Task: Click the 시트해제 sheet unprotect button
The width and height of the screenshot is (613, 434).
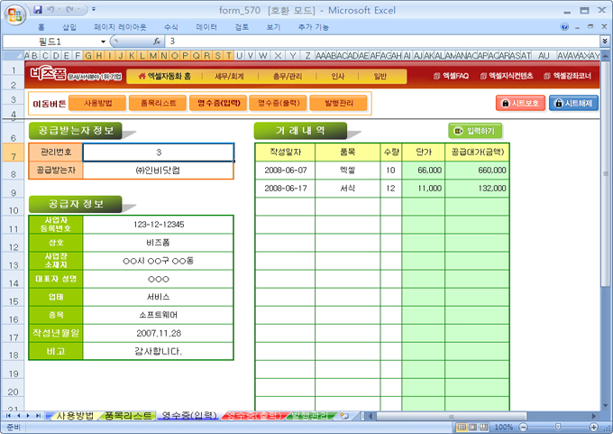Action: click(x=573, y=104)
